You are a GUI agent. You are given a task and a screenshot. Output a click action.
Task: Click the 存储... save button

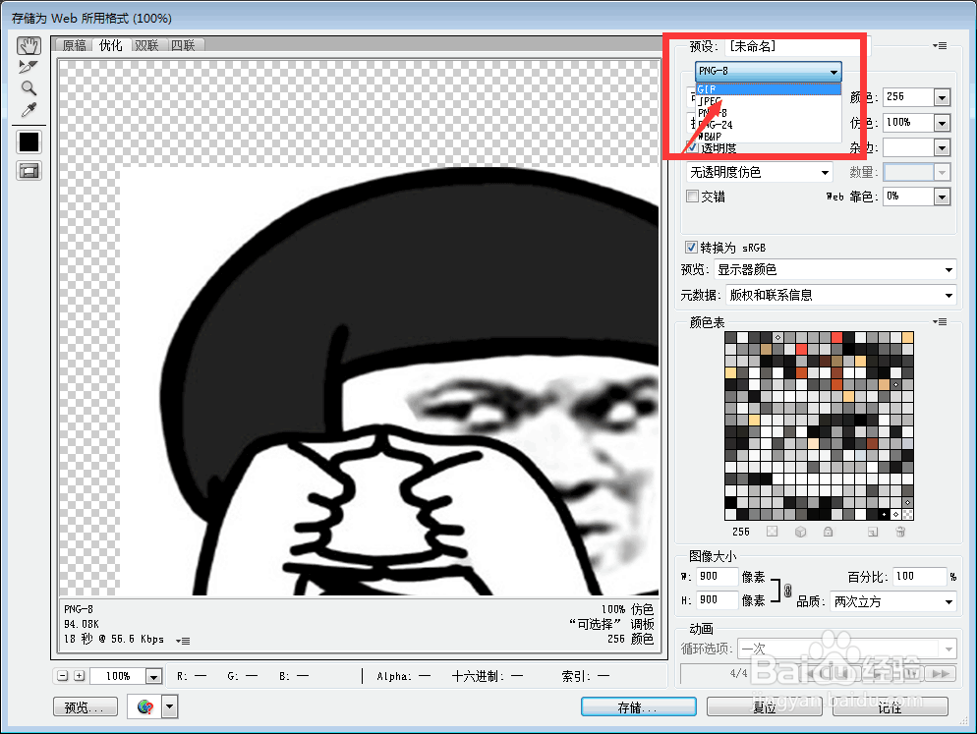point(639,707)
